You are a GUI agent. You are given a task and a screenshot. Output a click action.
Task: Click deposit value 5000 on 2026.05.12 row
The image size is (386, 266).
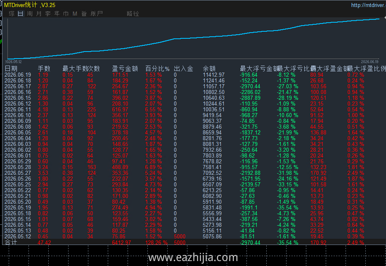click(x=180, y=236)
